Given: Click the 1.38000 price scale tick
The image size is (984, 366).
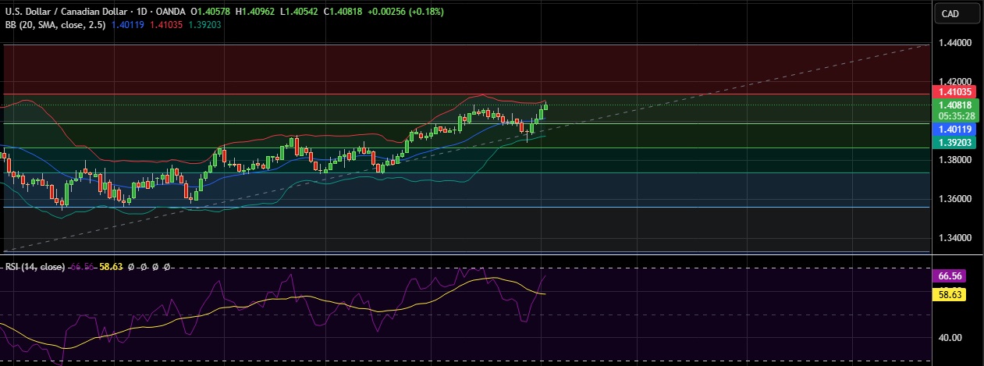Looking at the screenshot, I should pyautogui.click(x=954, y=159).
